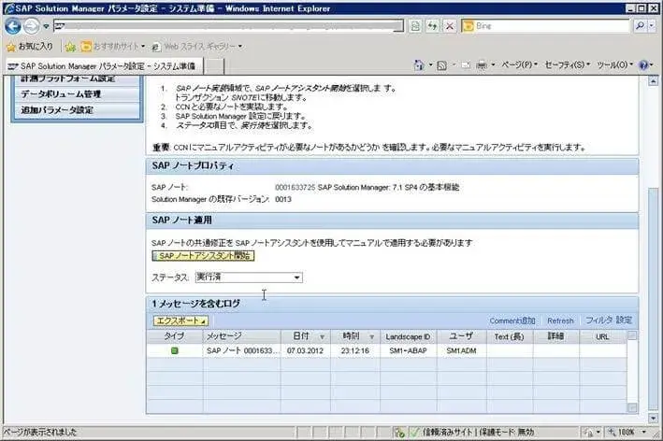Click the ユーザ column header
Image resolution: width=663 pixels, height=441 pixels.
coord(461,336)
